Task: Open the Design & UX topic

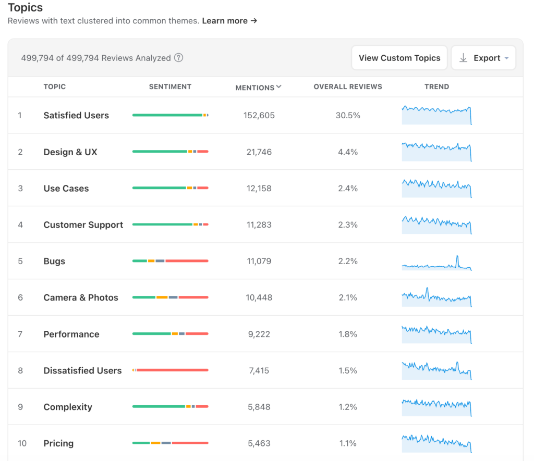Action: pos(70,152)
